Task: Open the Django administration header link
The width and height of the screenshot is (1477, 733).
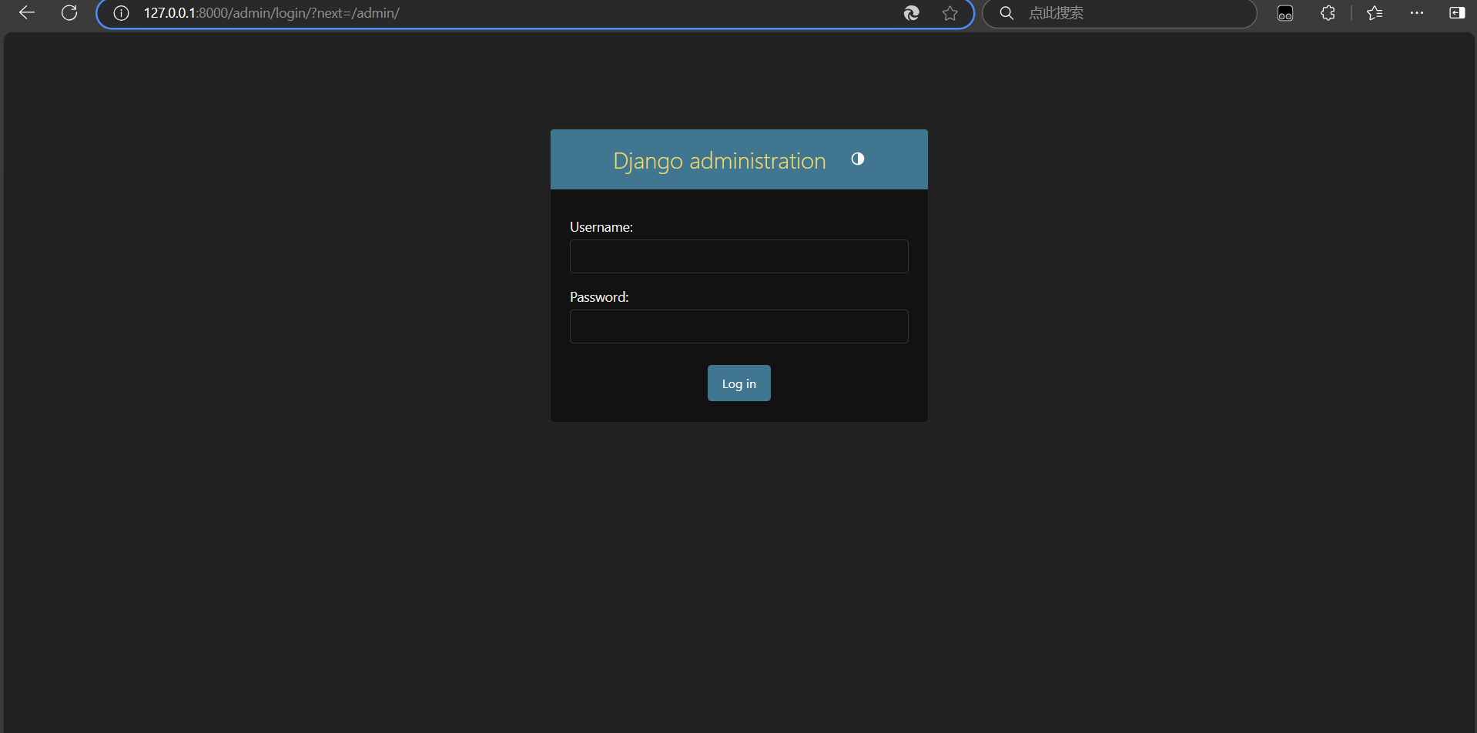Action: click(x=719, y=161)
